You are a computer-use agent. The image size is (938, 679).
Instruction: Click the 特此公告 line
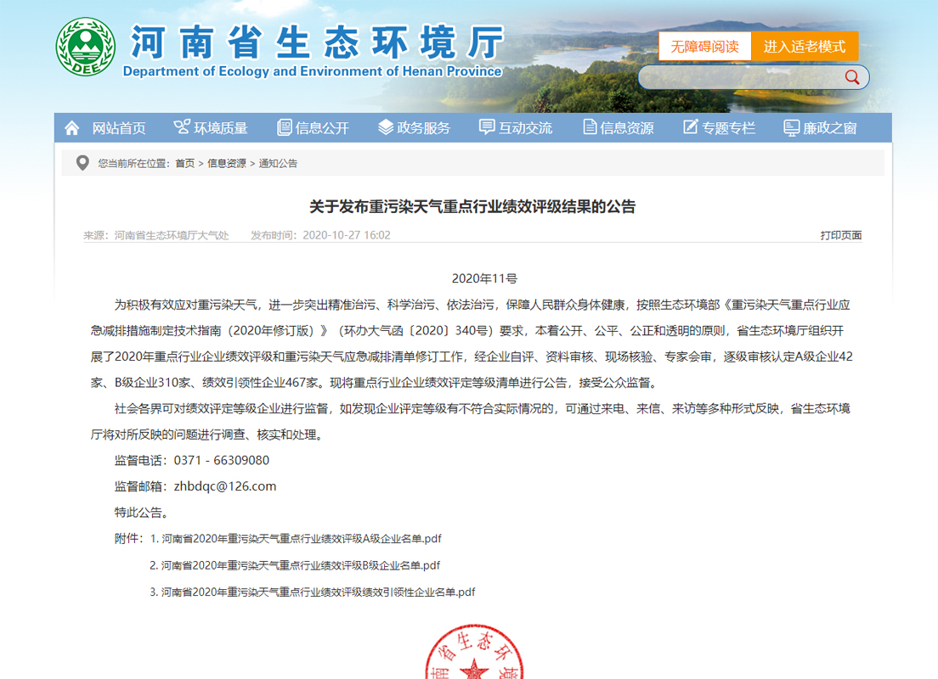(144, 513)
